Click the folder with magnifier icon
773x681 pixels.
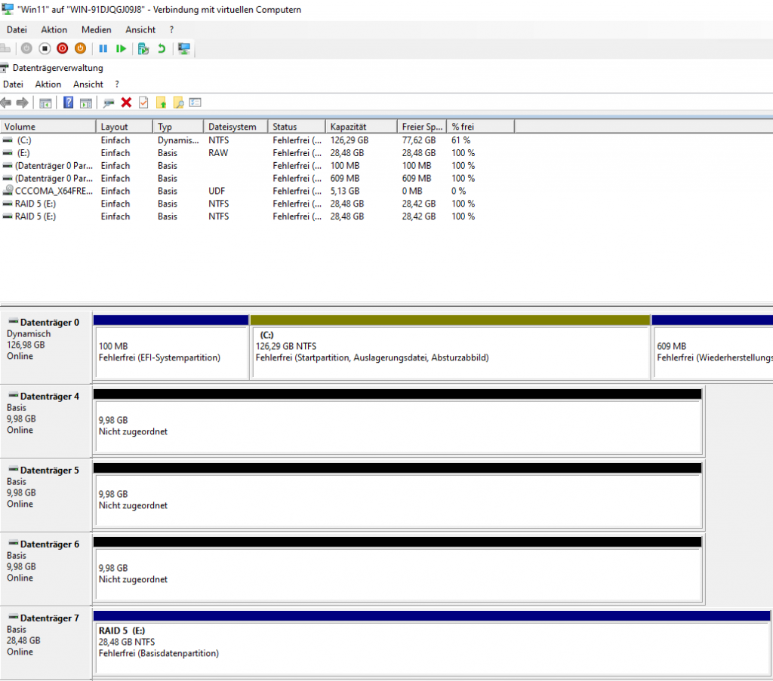pos(178,103)
